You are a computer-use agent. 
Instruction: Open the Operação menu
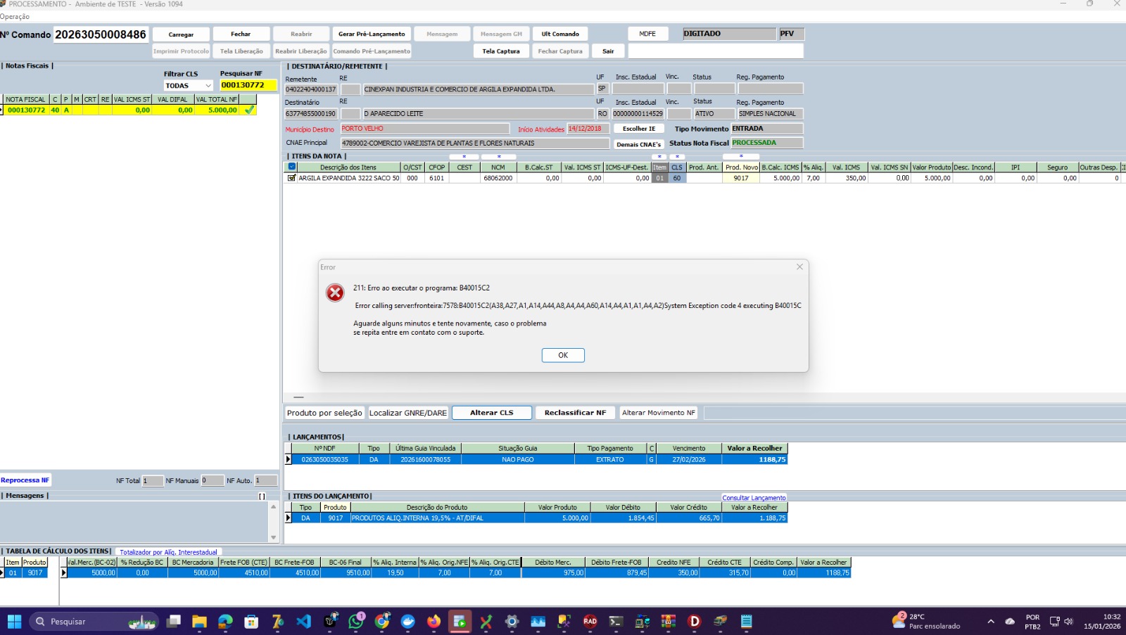15,16
